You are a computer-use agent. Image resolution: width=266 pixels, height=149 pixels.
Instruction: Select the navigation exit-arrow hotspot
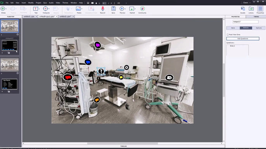[169, 78]
